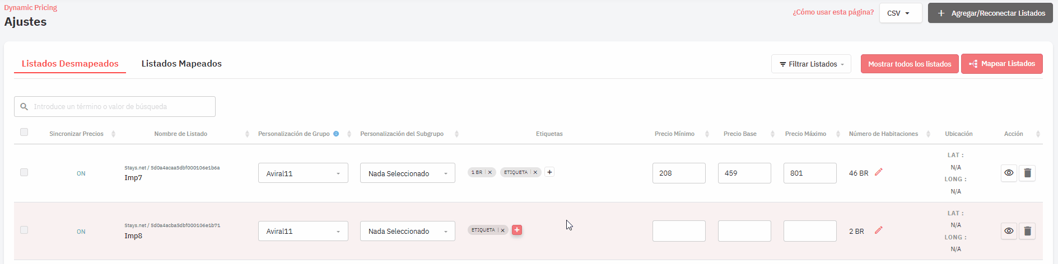The height and width of the screenshot is (264, 1058).
Task: Check the Imp8 row checkbox
Action: (24, 230)
